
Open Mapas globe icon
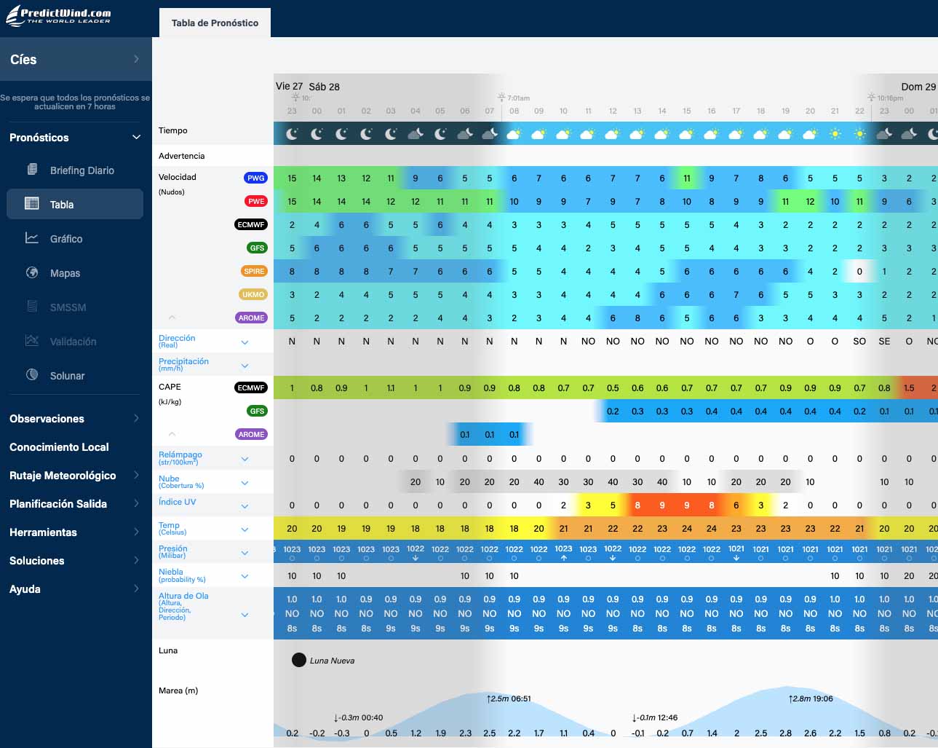(32, 272)
